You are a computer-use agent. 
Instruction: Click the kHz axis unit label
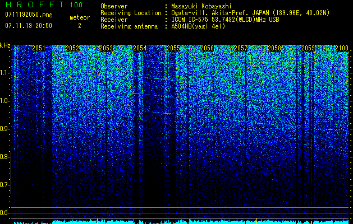[x=5, y=45]
